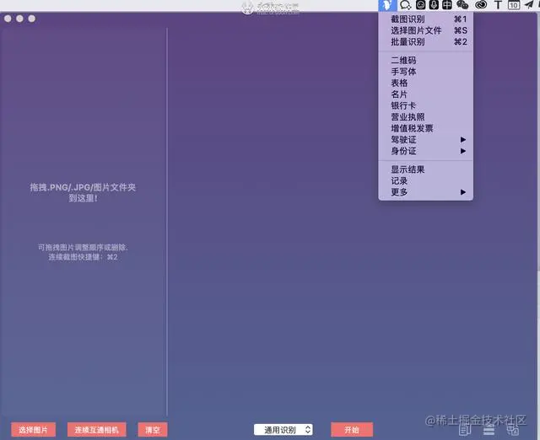Click the translate icon at bottom right
The image size is (540, 440).
tap(513, 430)
